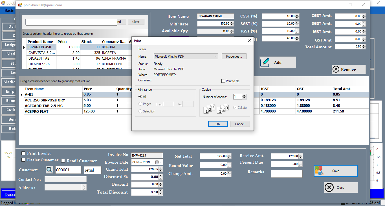This screenshot has height=206, width=385.
Task: Click the Number of copies spinner
Action: [240, 97]
